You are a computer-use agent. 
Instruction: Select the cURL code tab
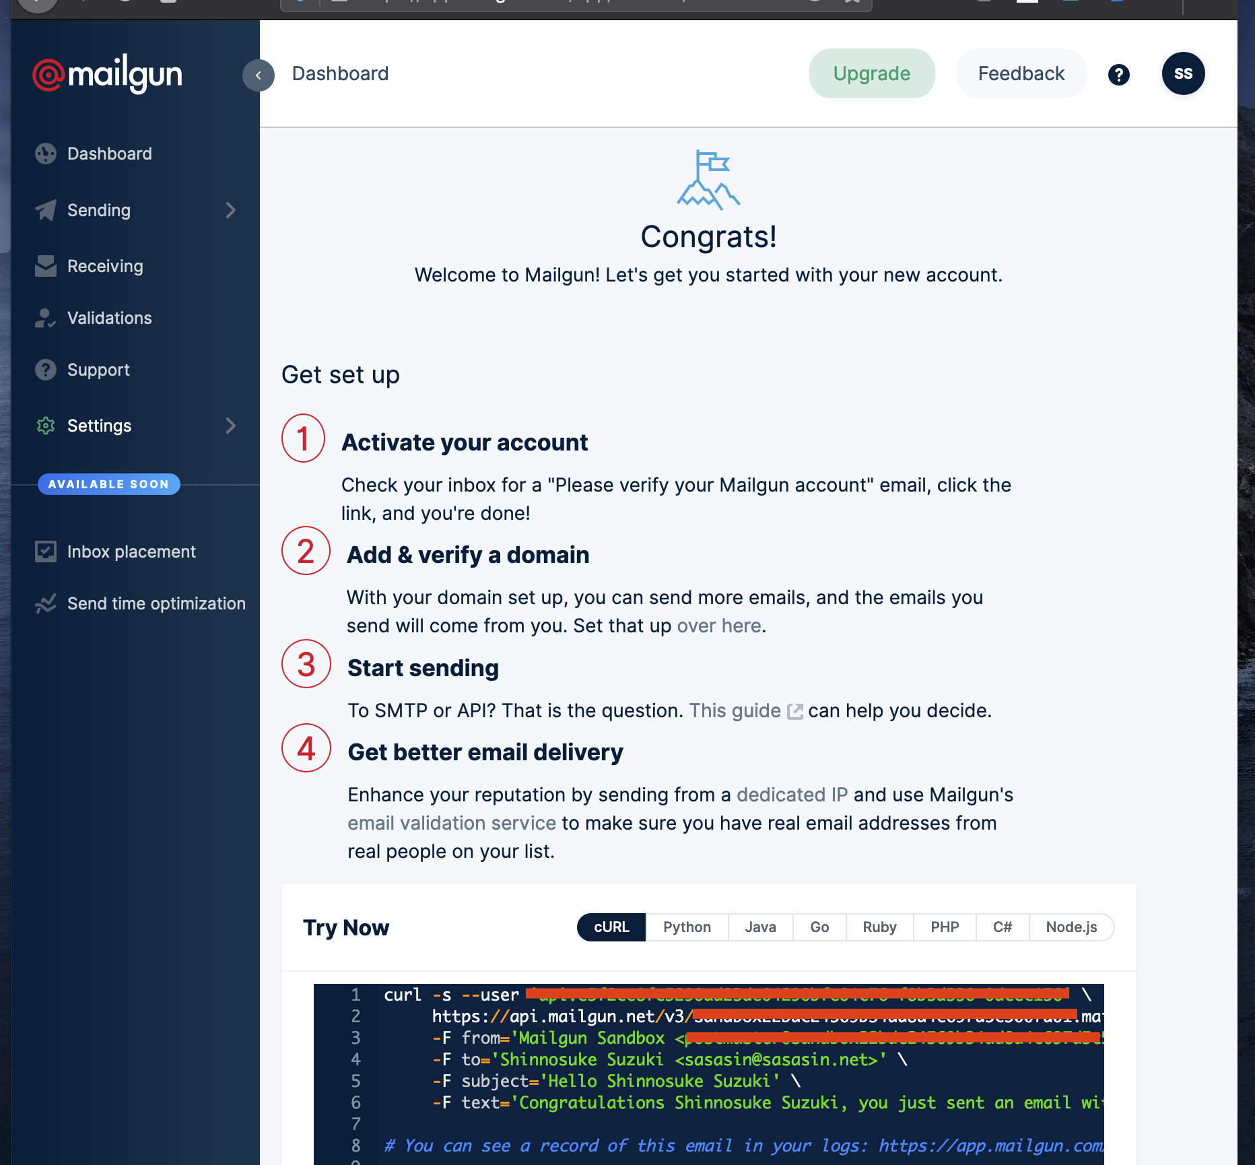[x=611, y=927]
